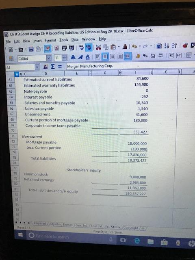
Task: Expand the Calibri font name dropdown
Action: click(x=48, y=58)
